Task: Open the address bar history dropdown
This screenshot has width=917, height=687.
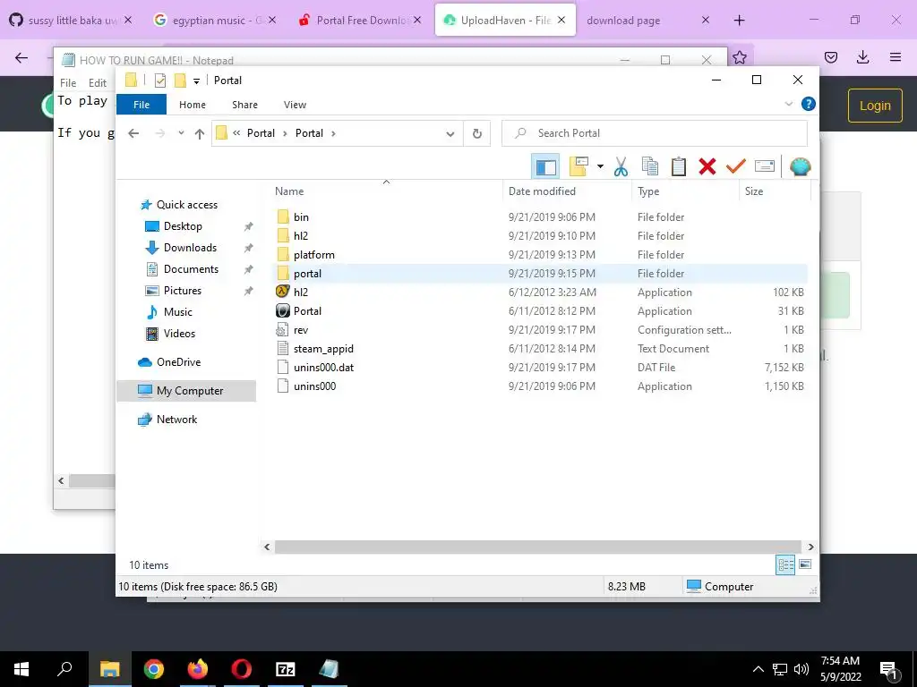Action: coord(450,133)
